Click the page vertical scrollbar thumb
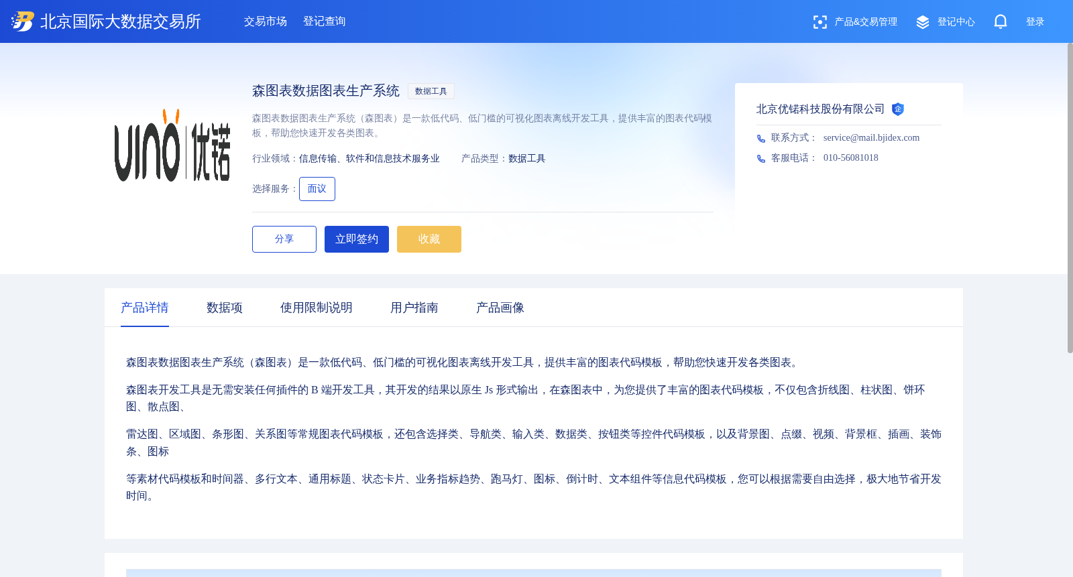1073x577 pixels. (x=1070, y=198)
